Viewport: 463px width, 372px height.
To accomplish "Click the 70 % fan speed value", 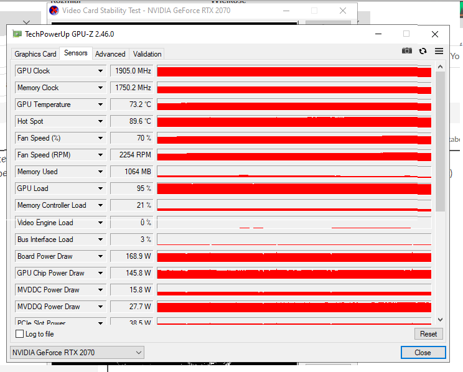I will tap(132, 138).
